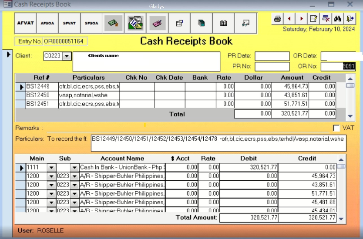
Task: Go to previous record with red left arrow
Action: (x=289, y=19)
